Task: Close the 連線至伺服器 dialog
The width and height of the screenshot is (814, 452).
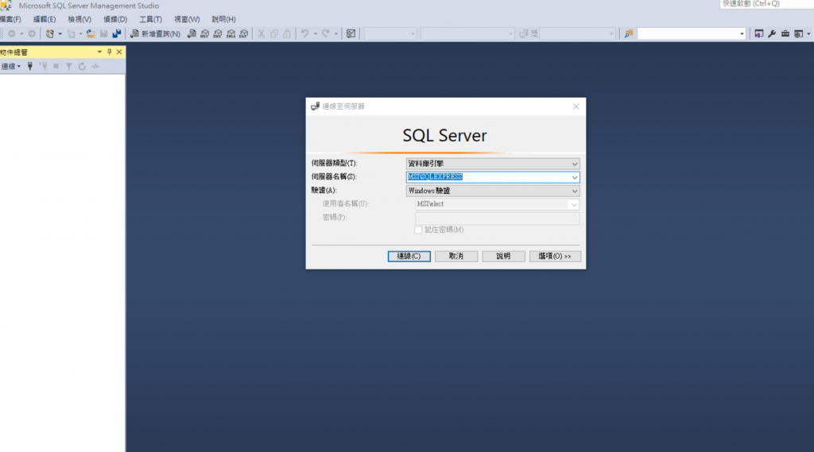Action: (x=576, y=106)
